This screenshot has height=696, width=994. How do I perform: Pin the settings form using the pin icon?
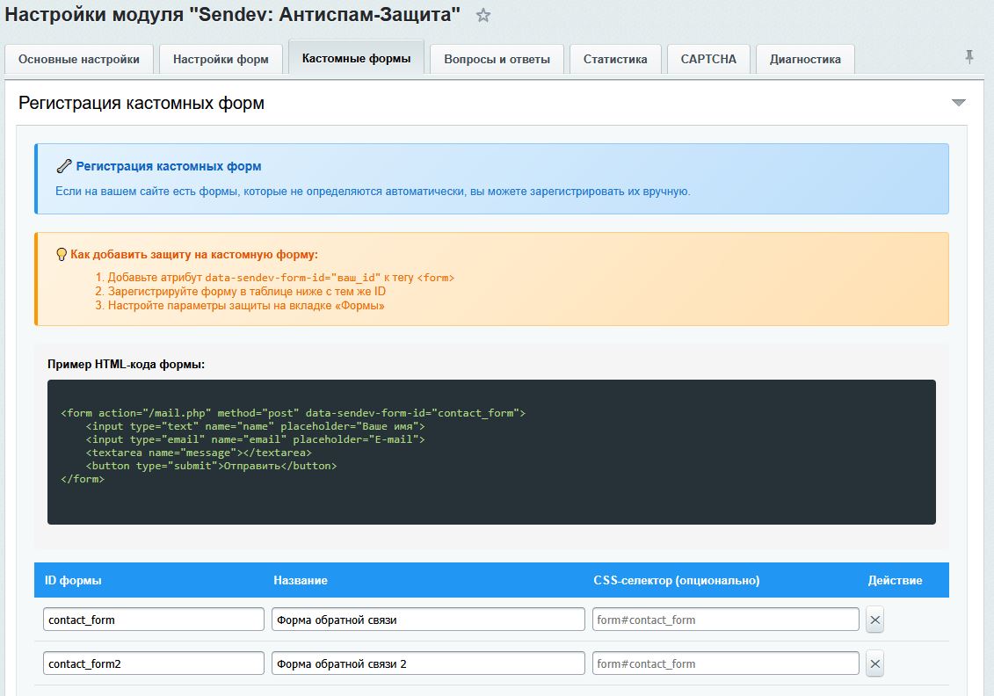[x=968, y=55]
